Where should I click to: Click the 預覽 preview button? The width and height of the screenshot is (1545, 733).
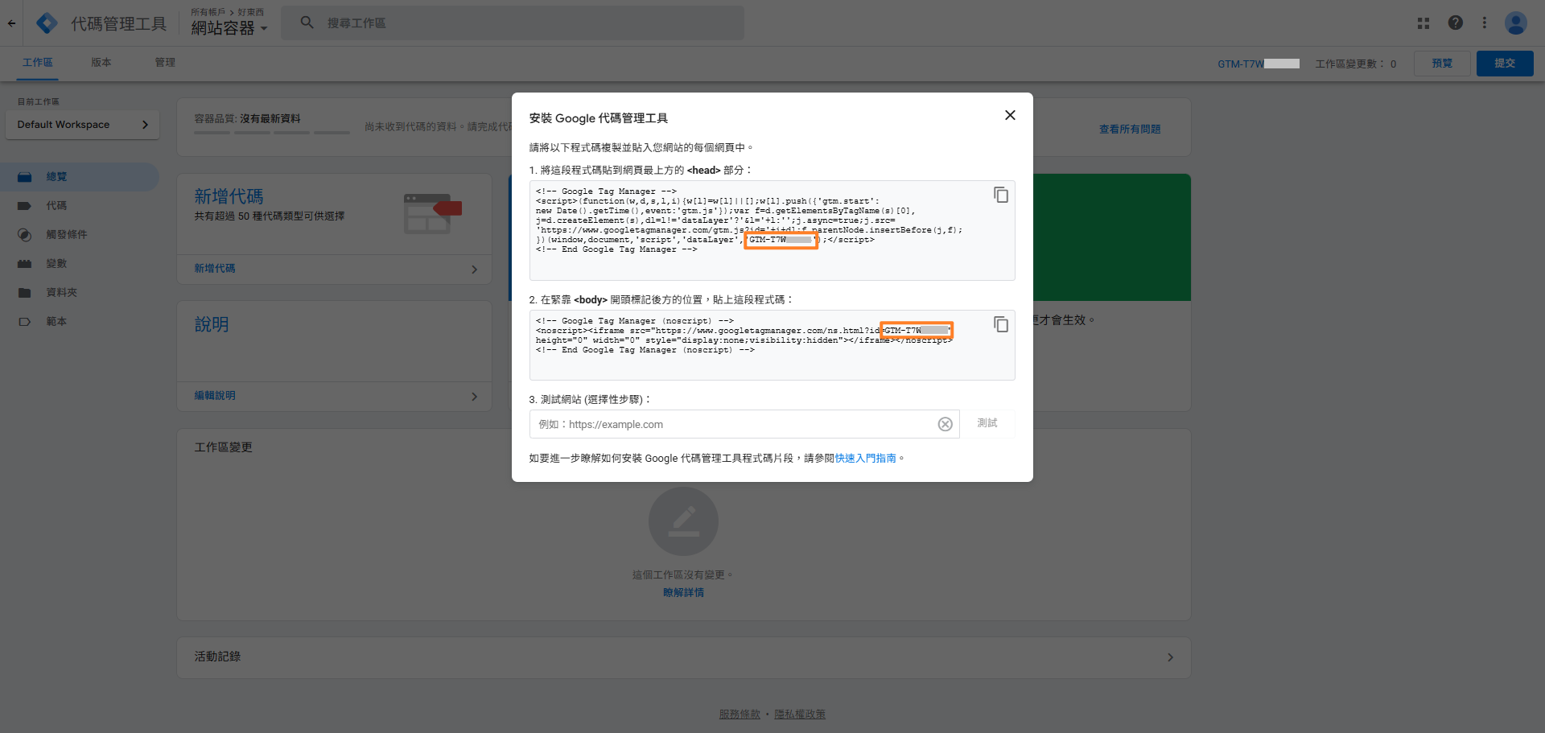click(x=1442, y=64)
